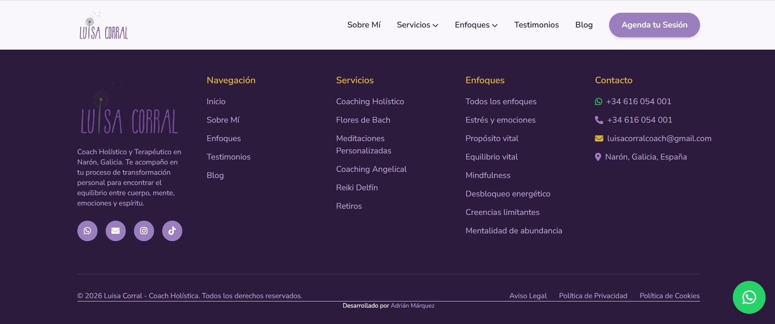Select Estrés y emociones link
This screenshot has width=775, height=324.
coord(501,120)
